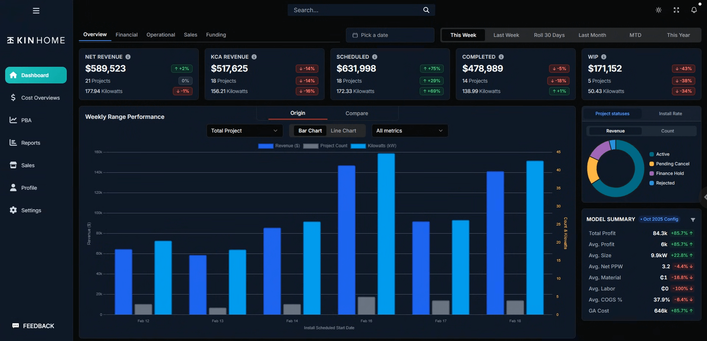This screenshot has width=707, height=341.
Task: Switch to the Operational tab
Action: coord(161,35)
